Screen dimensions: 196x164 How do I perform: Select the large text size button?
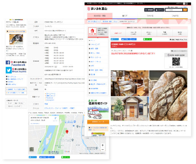click(x=186, y=3)
